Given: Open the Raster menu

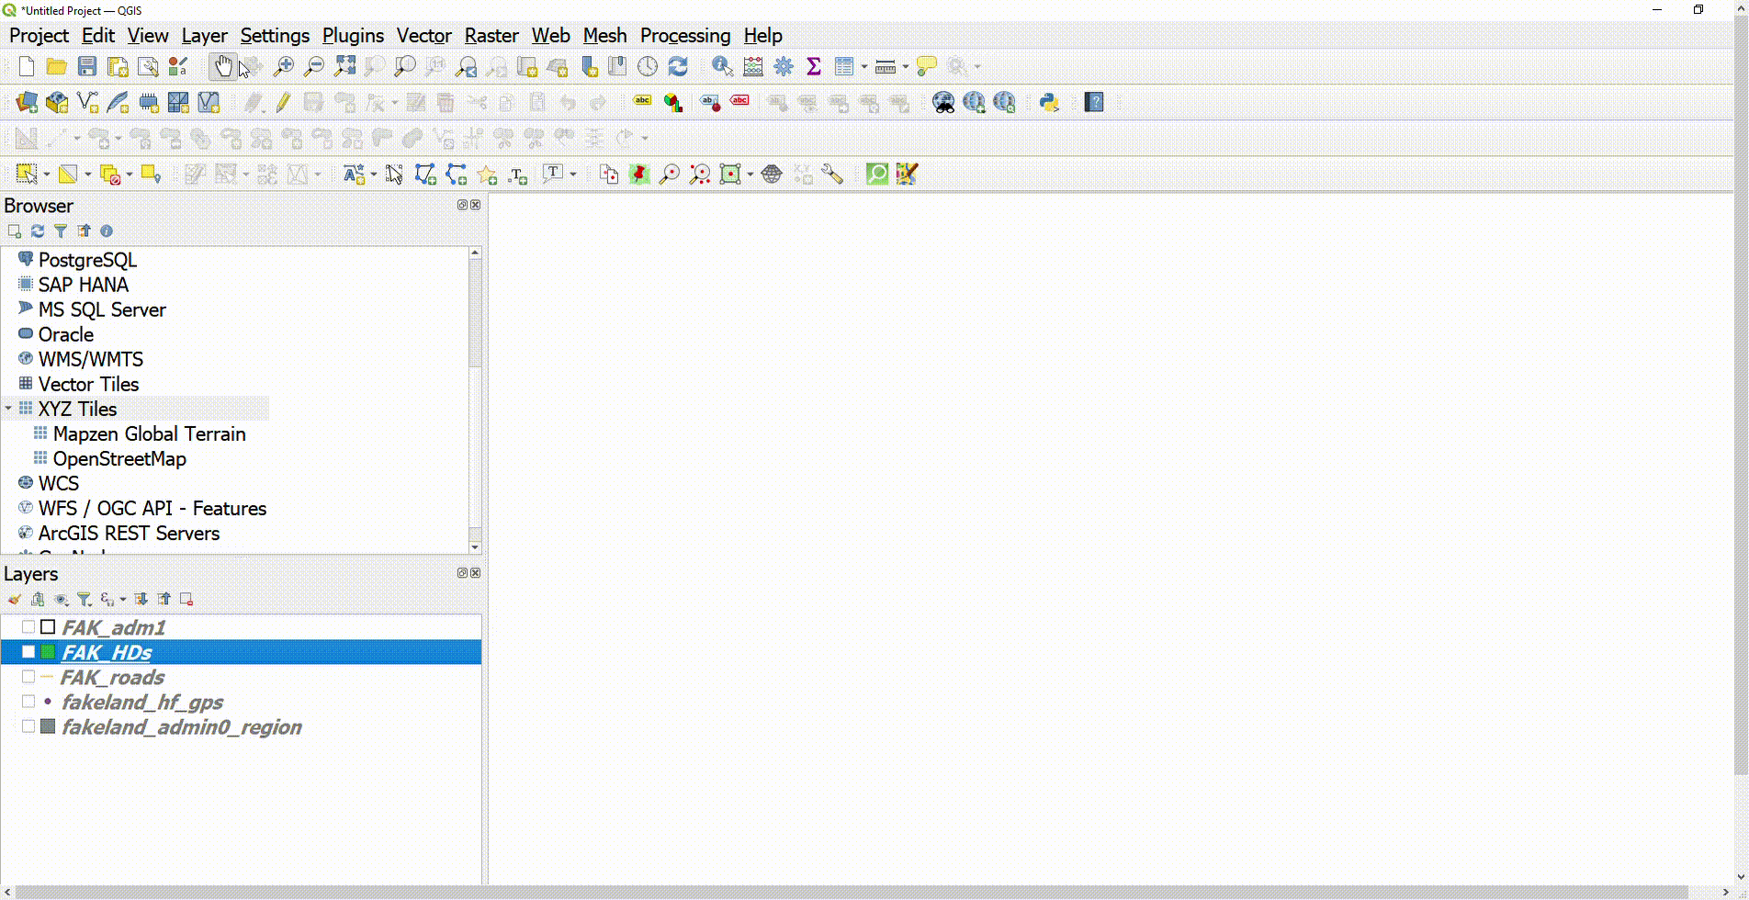Looking at the screenshot, I should (x=491, y=36).
